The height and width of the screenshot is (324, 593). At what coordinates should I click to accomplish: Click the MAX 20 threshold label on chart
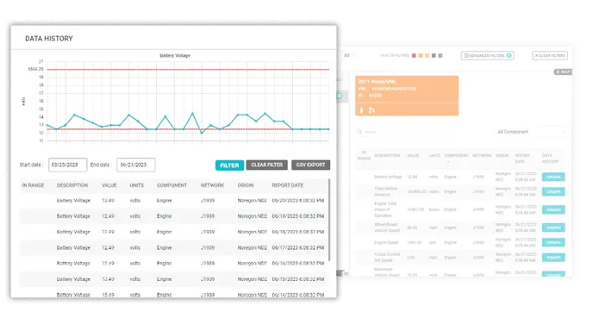[x=35, y=69]
